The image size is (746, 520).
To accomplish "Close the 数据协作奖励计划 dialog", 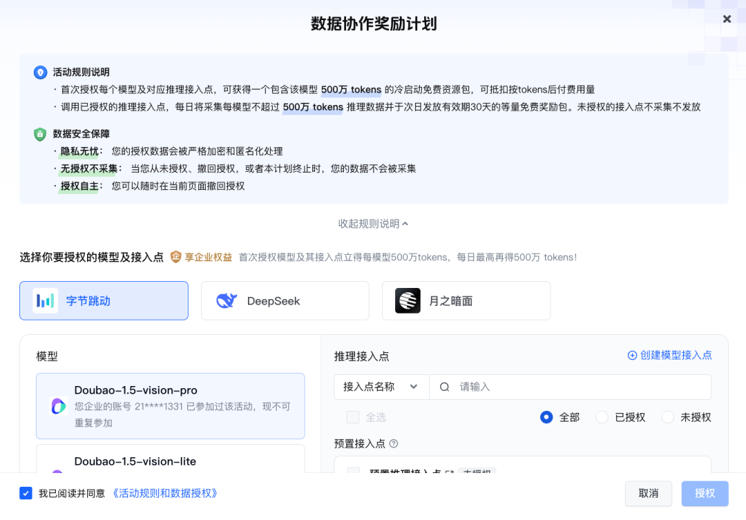I will (x=727, y=19).
